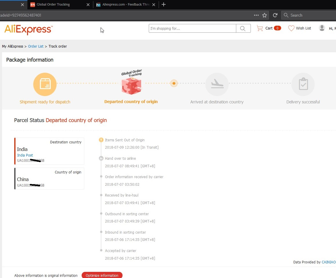Open the Order List breadcrumb link
336x278 pixels.
point(36,46)
